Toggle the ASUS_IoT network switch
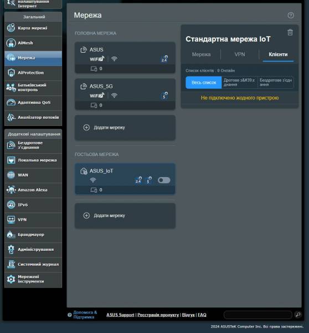 point(164,180)
